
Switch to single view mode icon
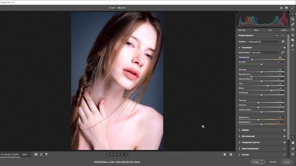225,154
